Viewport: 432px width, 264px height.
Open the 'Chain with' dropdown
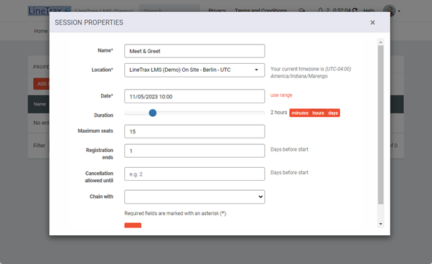pyautogui.click(x=194, y=197)
